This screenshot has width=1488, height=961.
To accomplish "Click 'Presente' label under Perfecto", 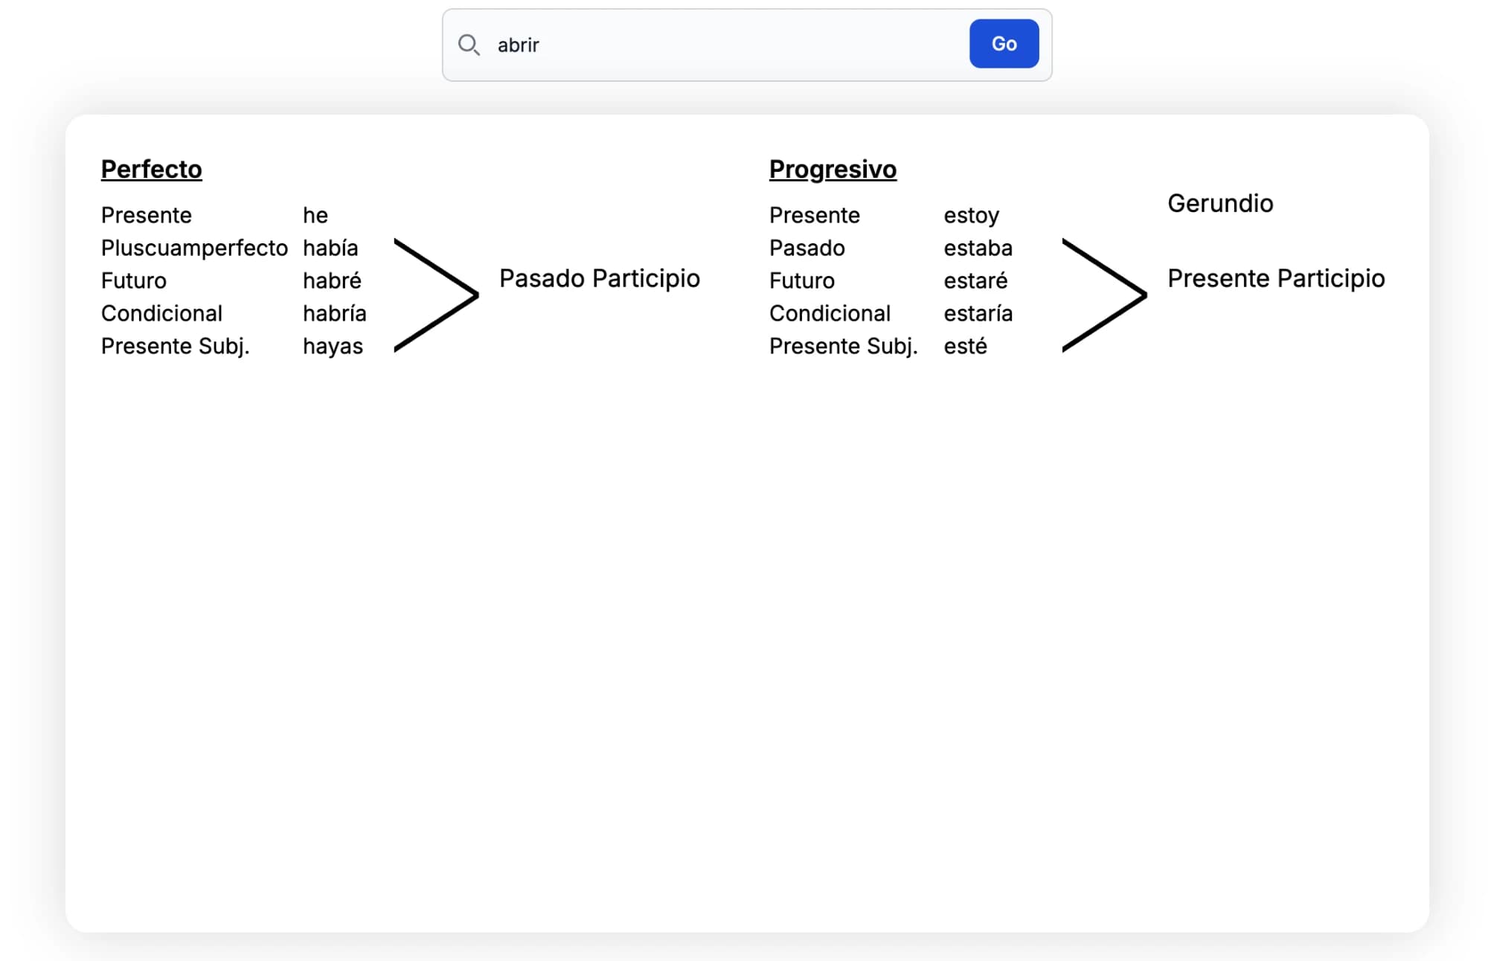I will [x=147, y=215].
